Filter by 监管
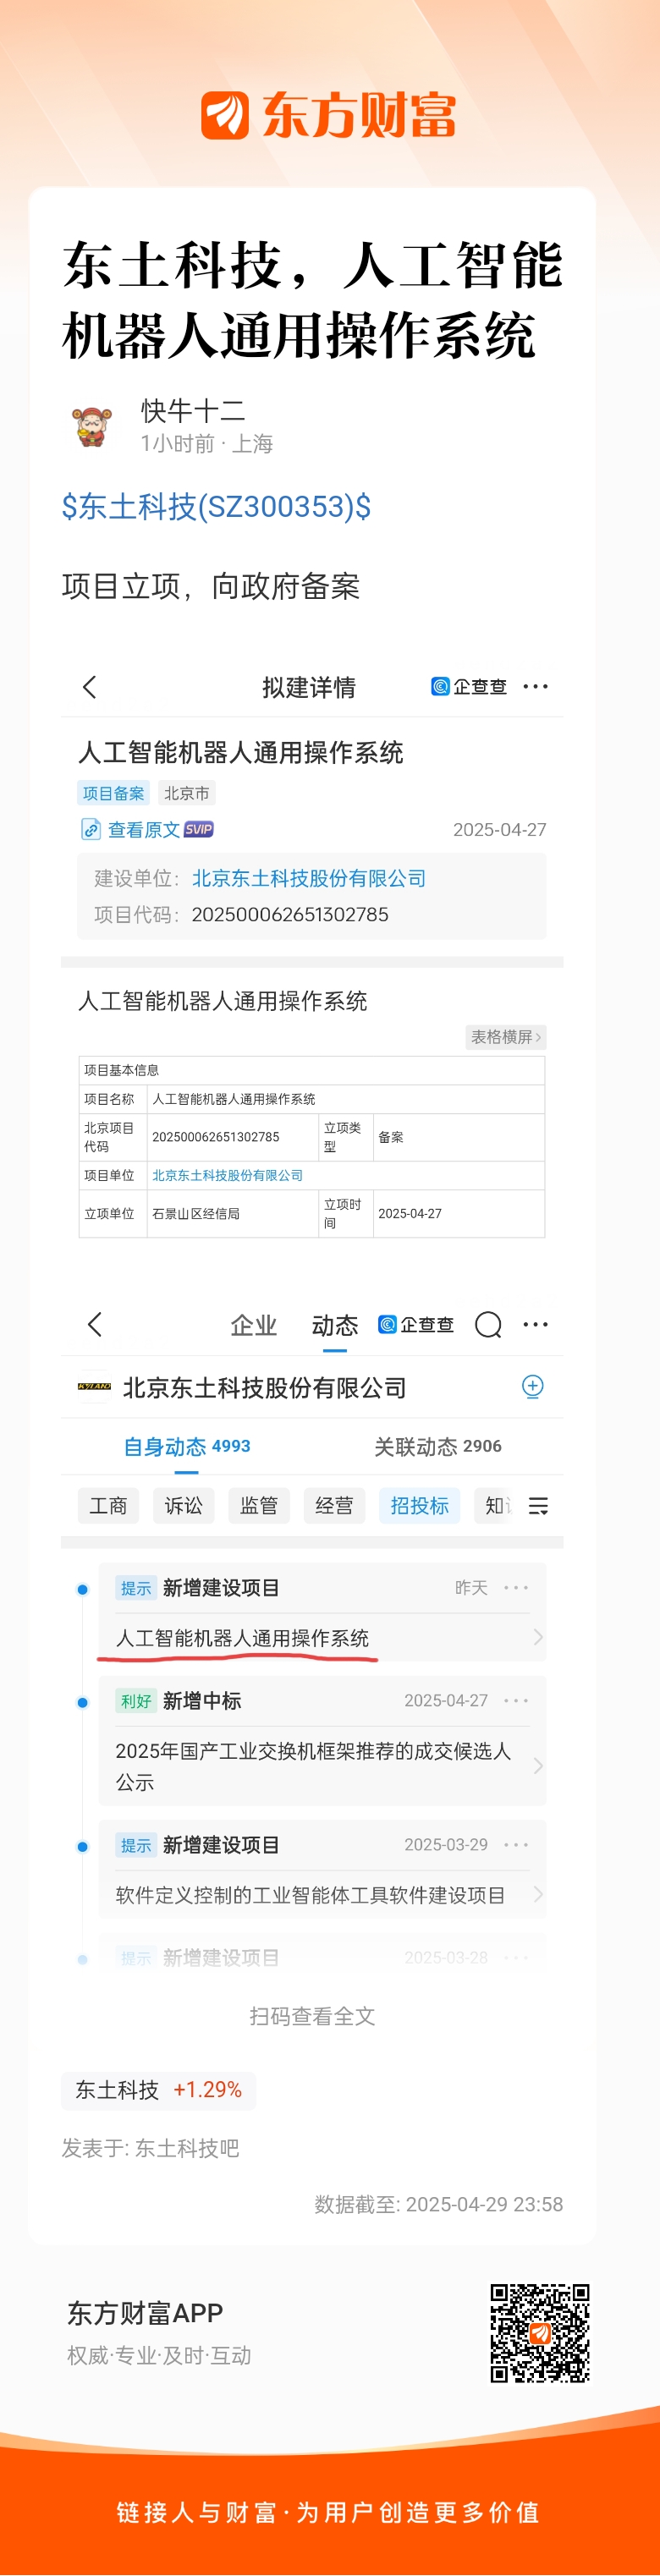 (259, 1506)
